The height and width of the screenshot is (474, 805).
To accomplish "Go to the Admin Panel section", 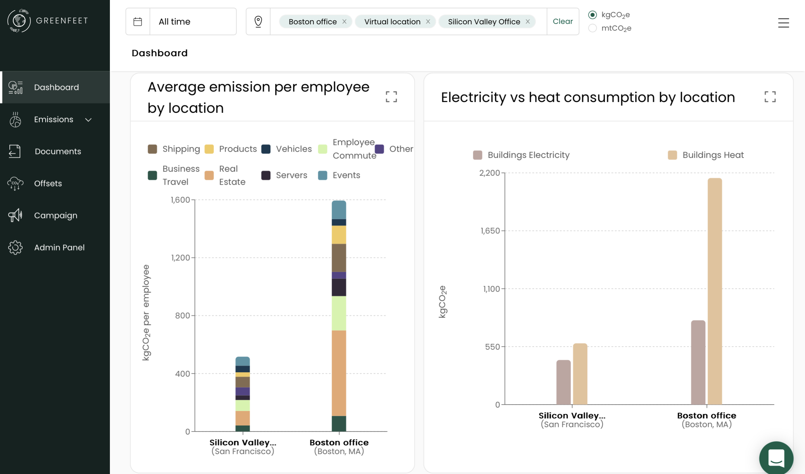I will coord(59,247).
